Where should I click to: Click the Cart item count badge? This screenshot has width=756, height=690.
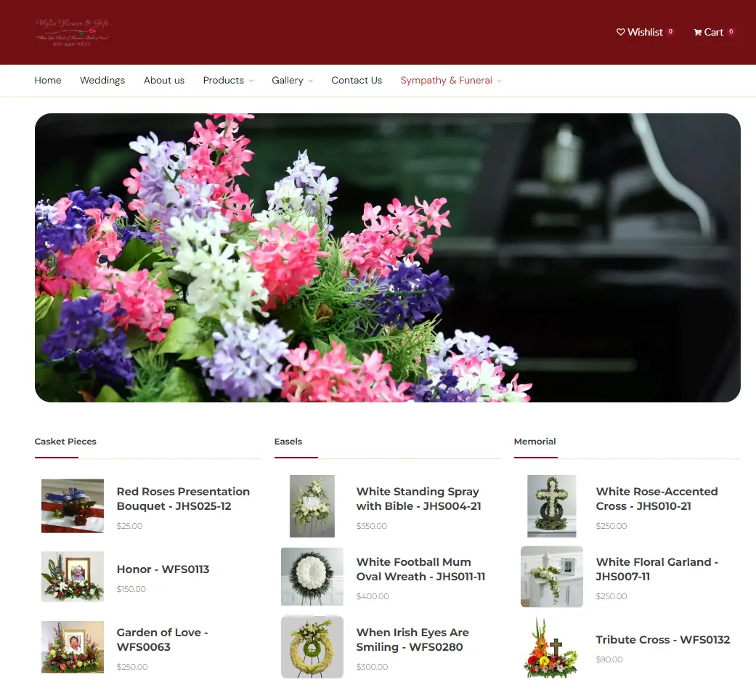coord(732,31)
